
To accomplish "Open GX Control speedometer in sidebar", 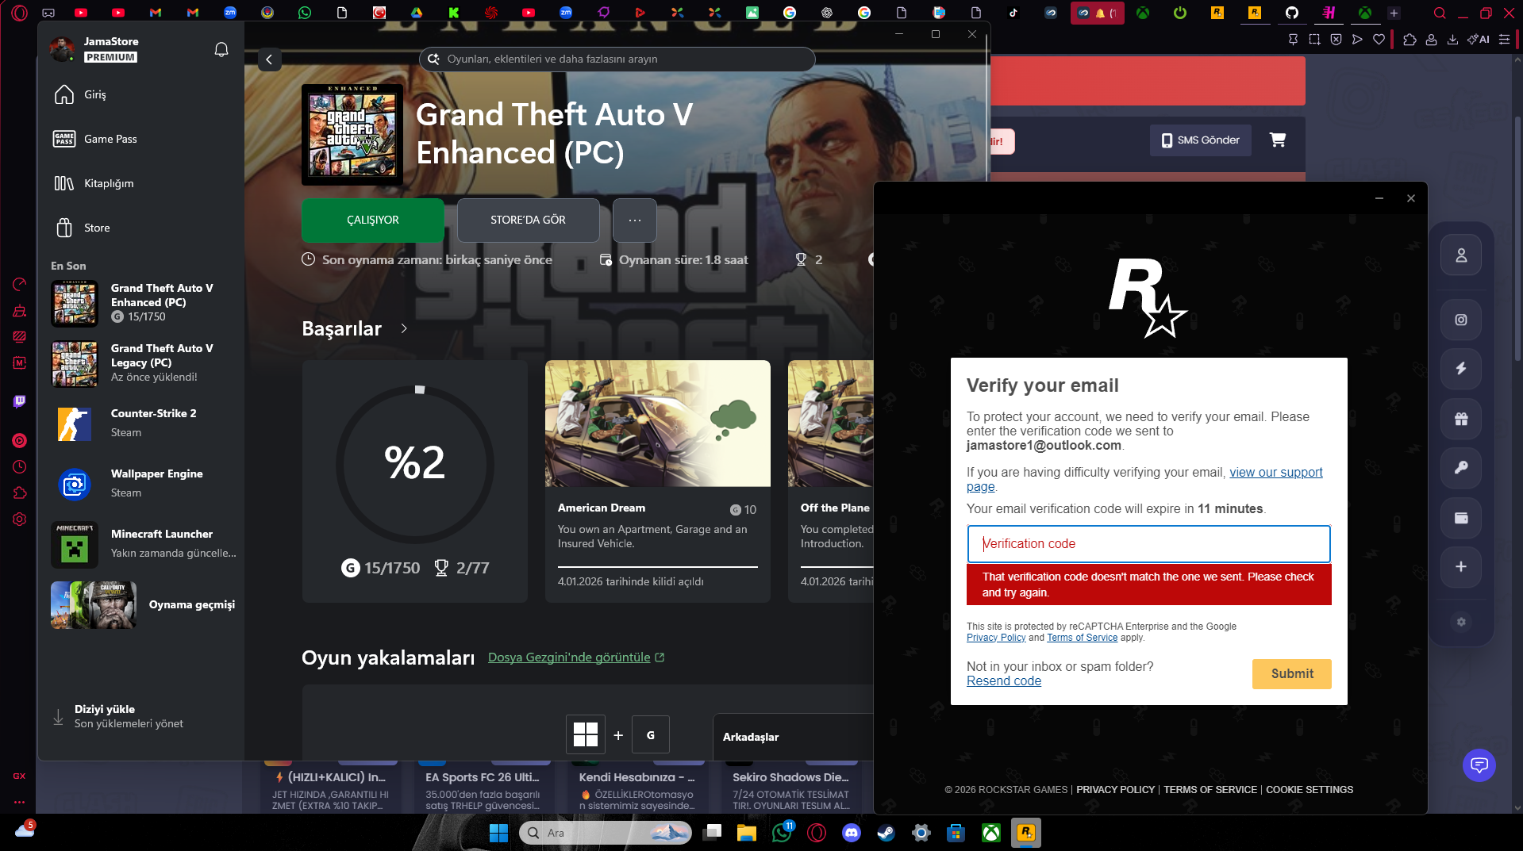I will (20, 285).
